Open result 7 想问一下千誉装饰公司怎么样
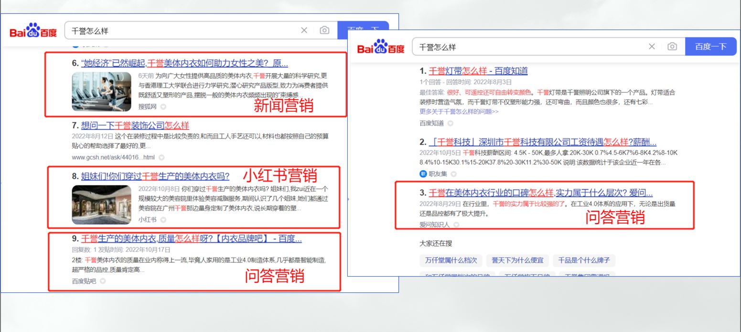 pyautogui.click(x=135, y=126)
